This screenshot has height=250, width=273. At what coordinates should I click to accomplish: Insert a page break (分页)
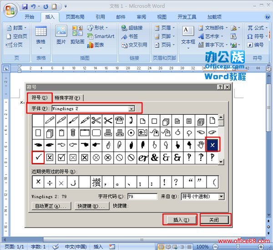[x=14, y=45]
